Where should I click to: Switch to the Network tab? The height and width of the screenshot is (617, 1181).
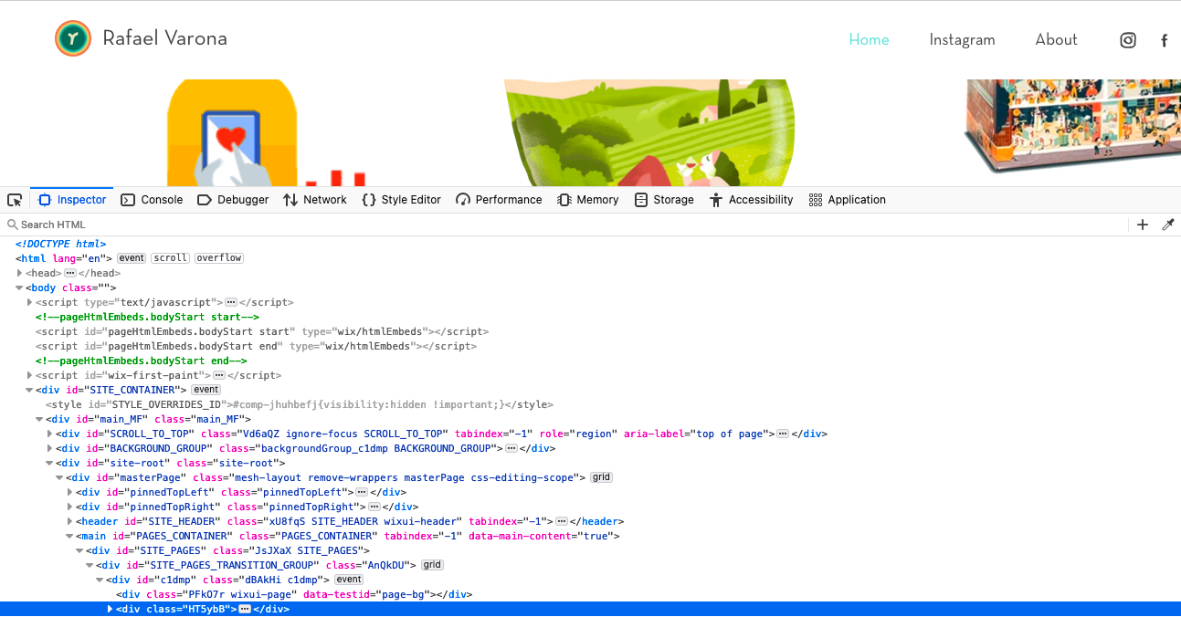click(x=315, y=200)
